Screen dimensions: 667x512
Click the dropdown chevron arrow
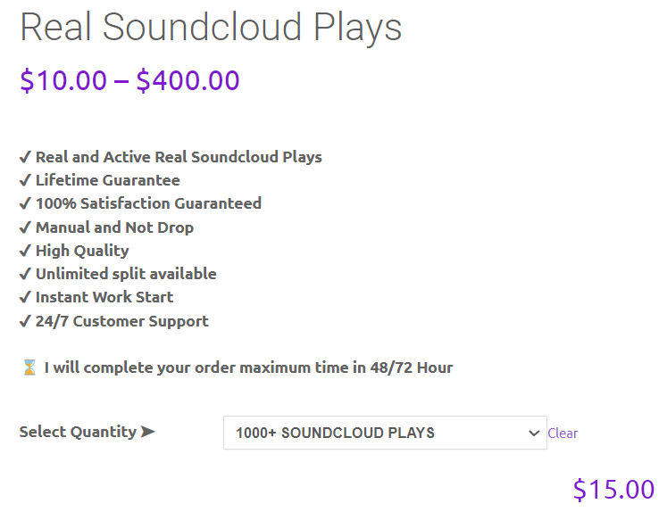(534, 433)
